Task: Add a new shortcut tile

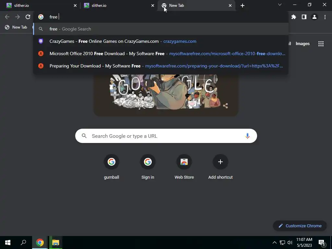Action: coord(220,167)
